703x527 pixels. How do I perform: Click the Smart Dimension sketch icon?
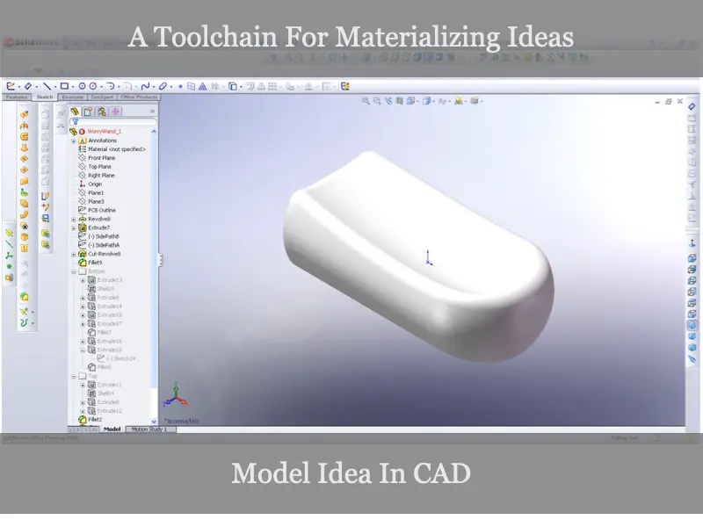click(x=27, y=86)
